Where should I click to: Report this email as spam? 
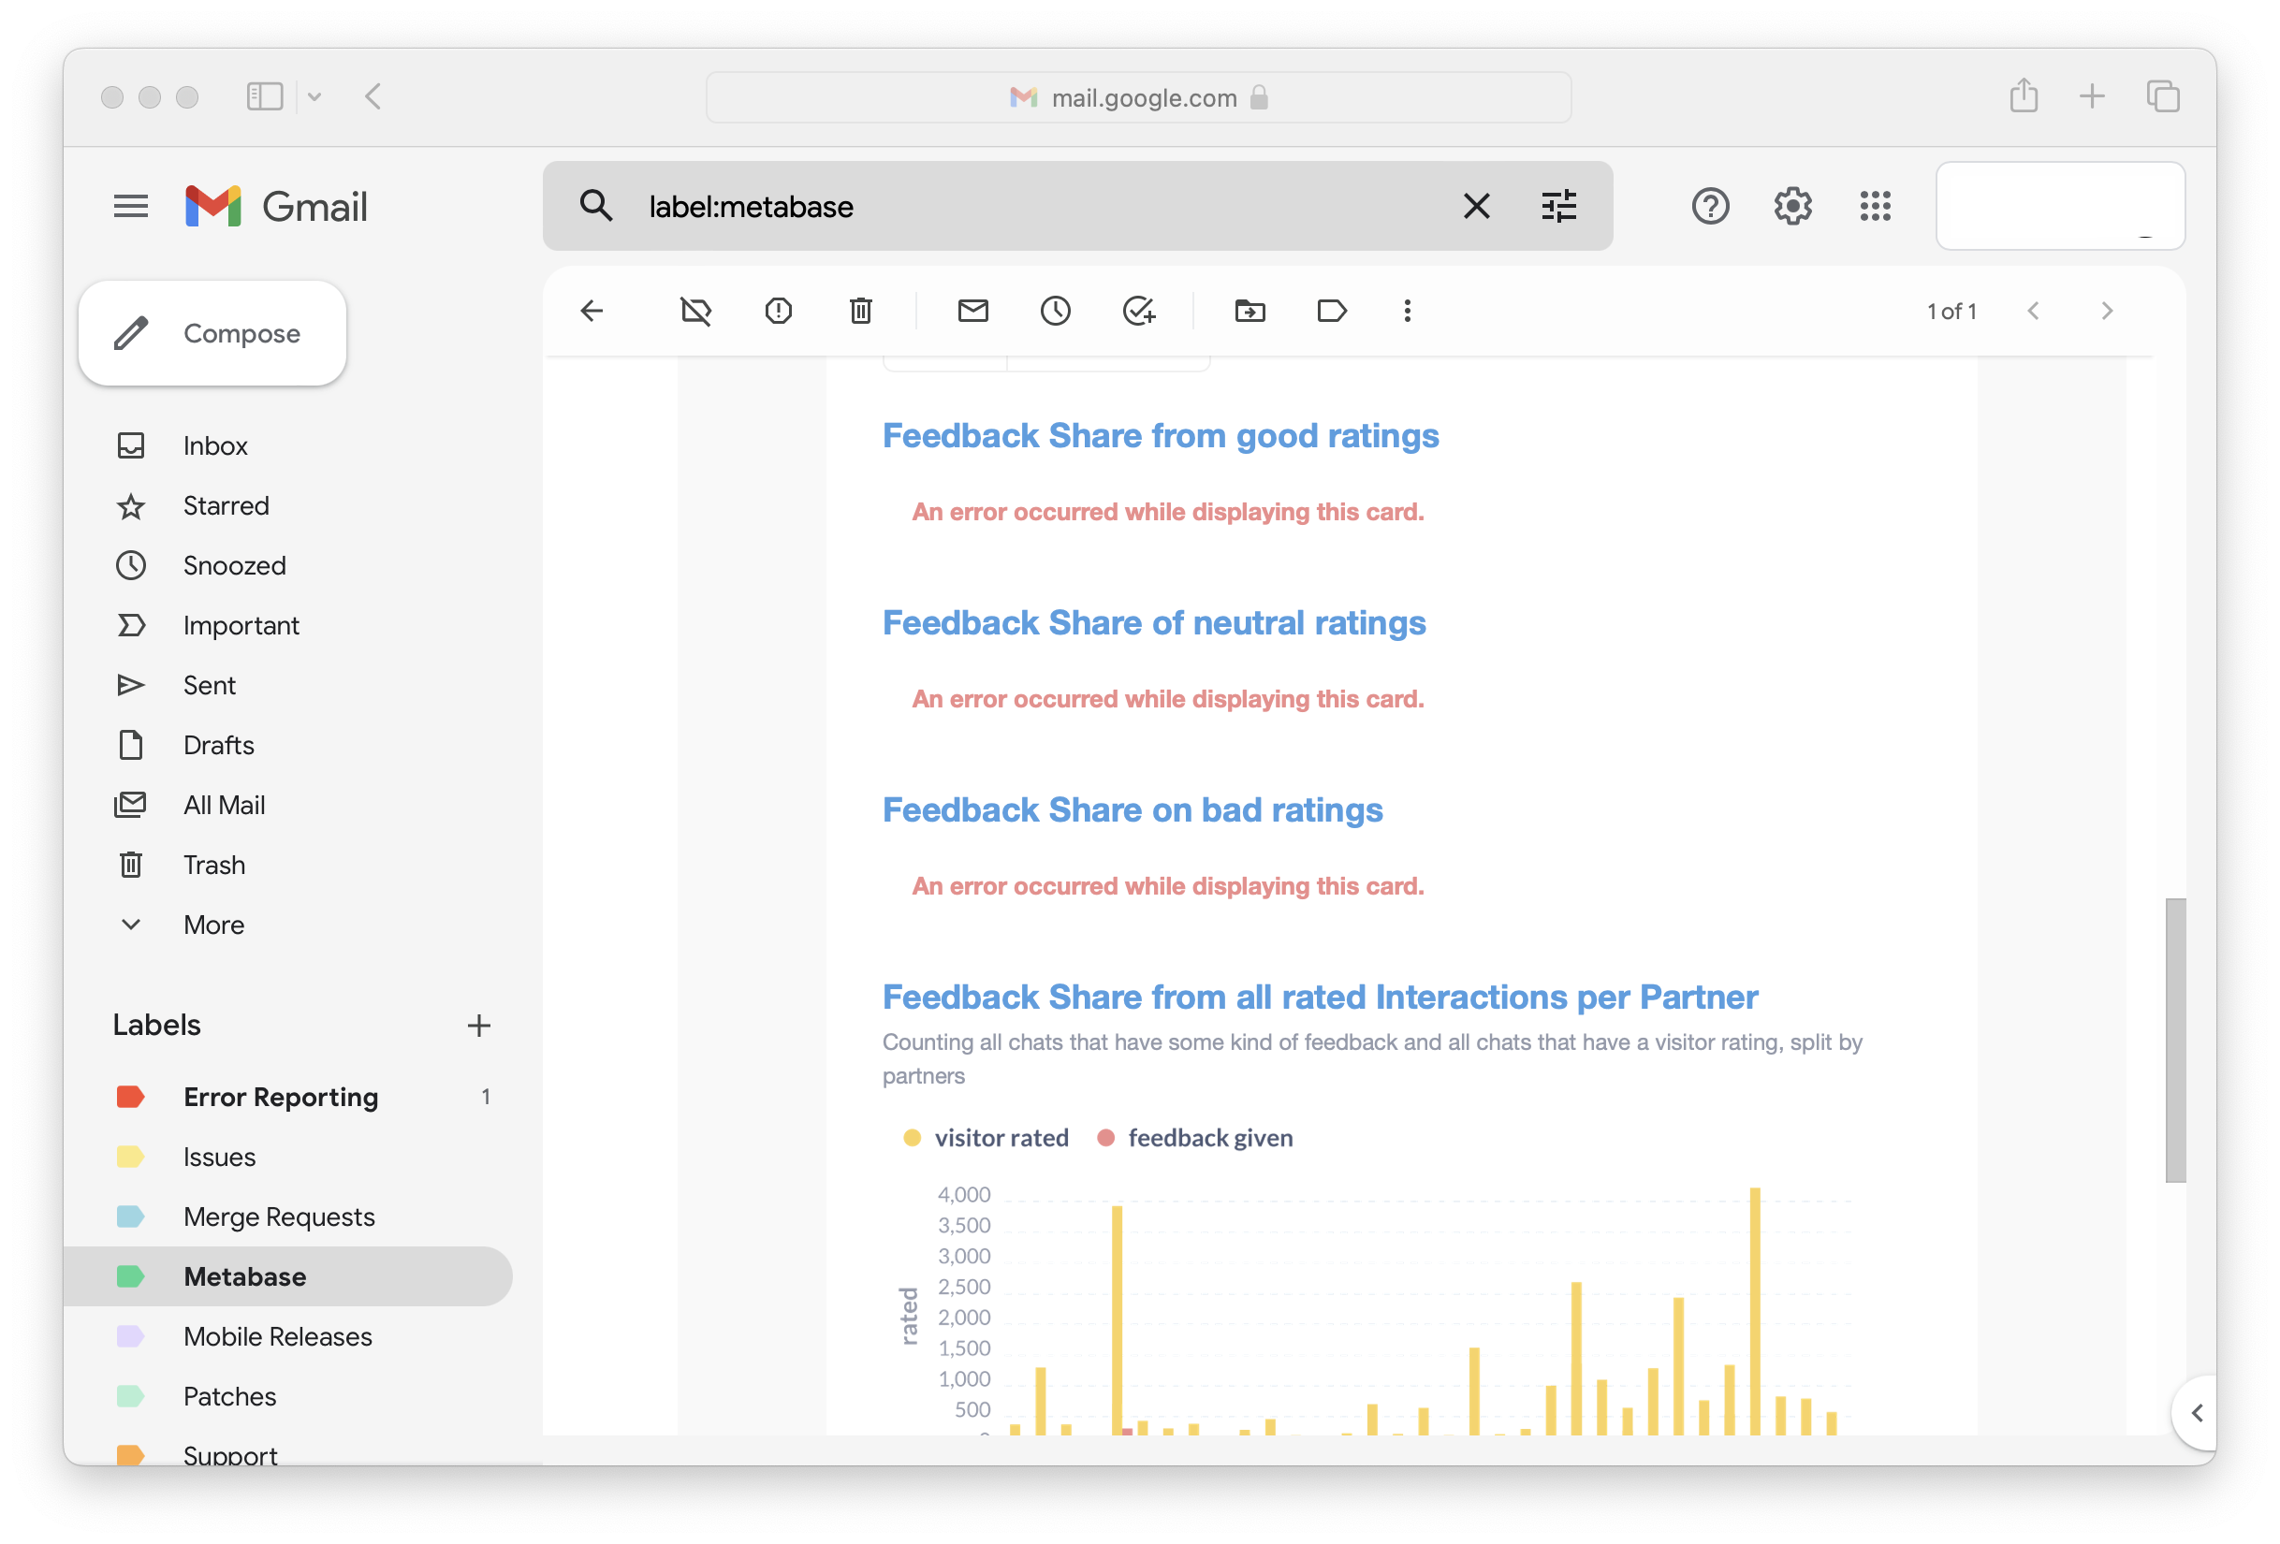[x=778, y=311]
